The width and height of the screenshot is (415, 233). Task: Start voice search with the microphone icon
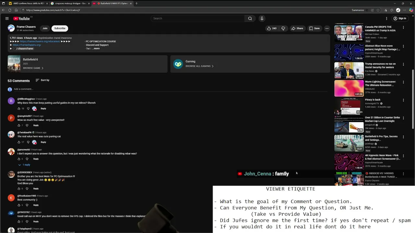[262, 18]
